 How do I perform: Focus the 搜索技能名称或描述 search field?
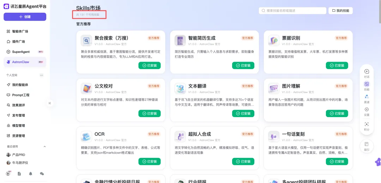292,11
